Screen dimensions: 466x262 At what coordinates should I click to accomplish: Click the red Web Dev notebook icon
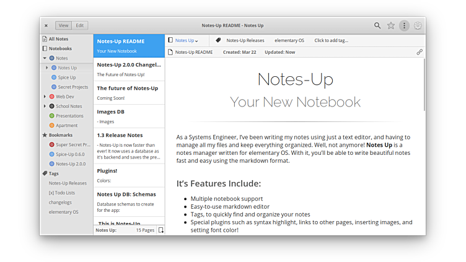(51, 97)
